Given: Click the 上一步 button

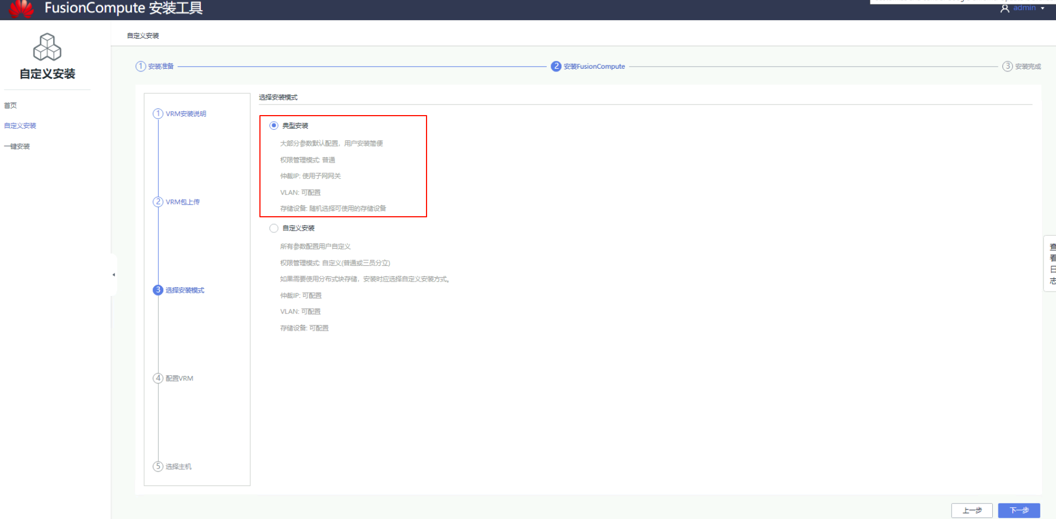Looking at the screenshot, I should [972, 511].
